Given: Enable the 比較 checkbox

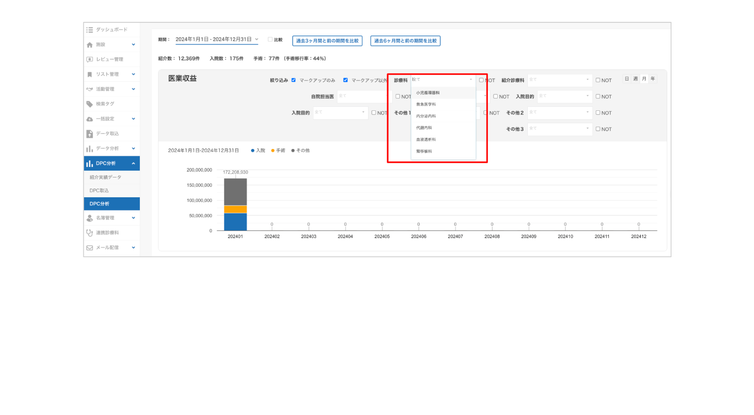Looking at the screenshot, I should 270,40.
